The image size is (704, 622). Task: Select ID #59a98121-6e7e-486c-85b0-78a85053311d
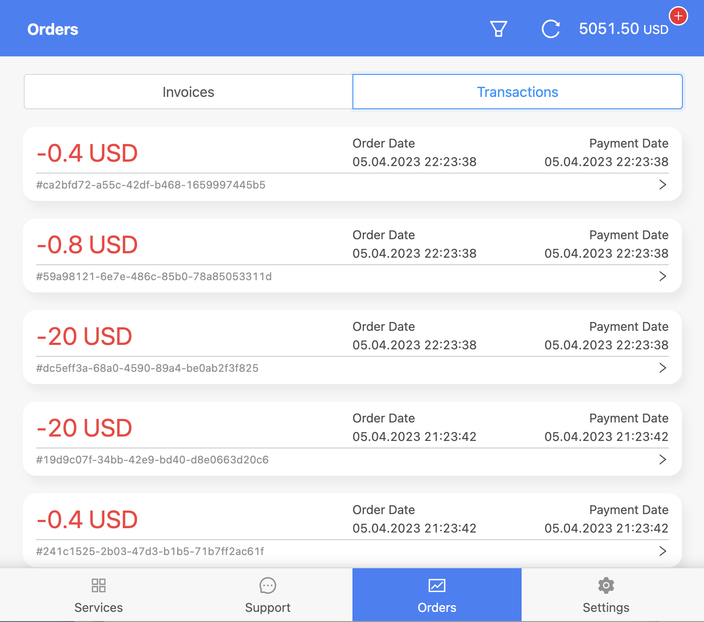(x=154, y=277)
